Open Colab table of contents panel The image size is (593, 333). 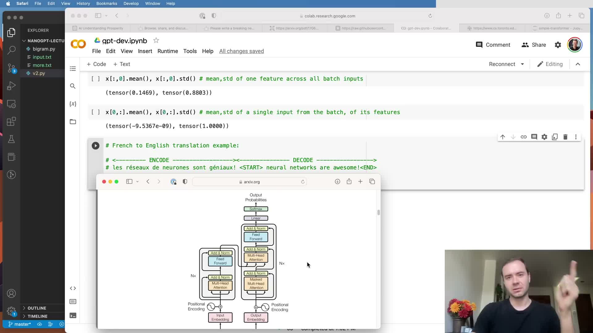(x=73, y=68)
